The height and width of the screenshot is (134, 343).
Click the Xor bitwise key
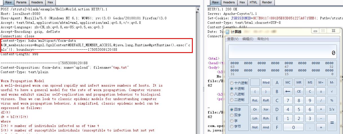(x=266, y=109)
